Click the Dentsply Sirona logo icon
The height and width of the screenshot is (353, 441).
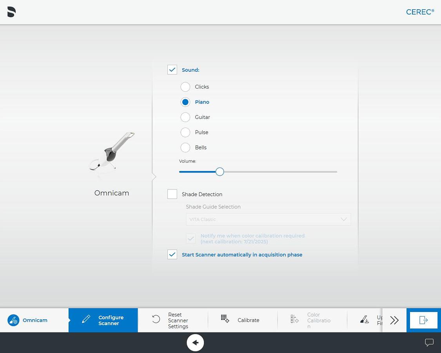tap(12, 12)
